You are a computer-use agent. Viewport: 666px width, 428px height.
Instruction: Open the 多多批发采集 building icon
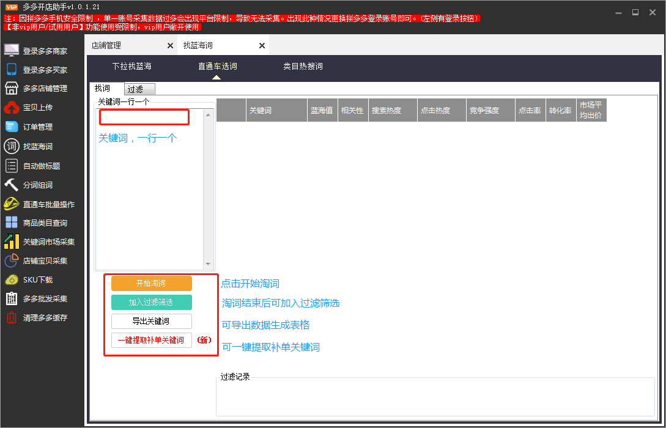coord(12,298)
